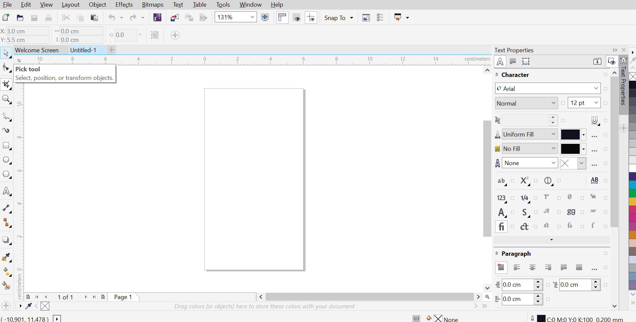Image resolution: width=636 pixels, height=322 pixels.
Task: Select the Polygon tool
Action: click(x=6, y=174)
